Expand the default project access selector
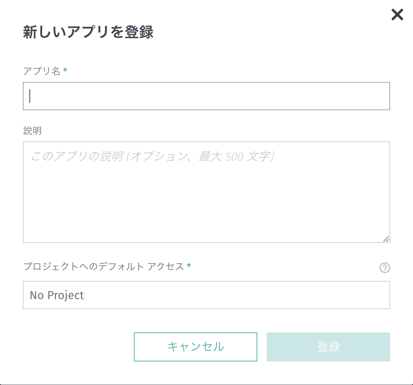 (206, 295)
